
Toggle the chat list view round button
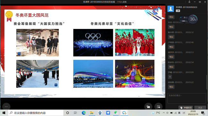(158, 107)
